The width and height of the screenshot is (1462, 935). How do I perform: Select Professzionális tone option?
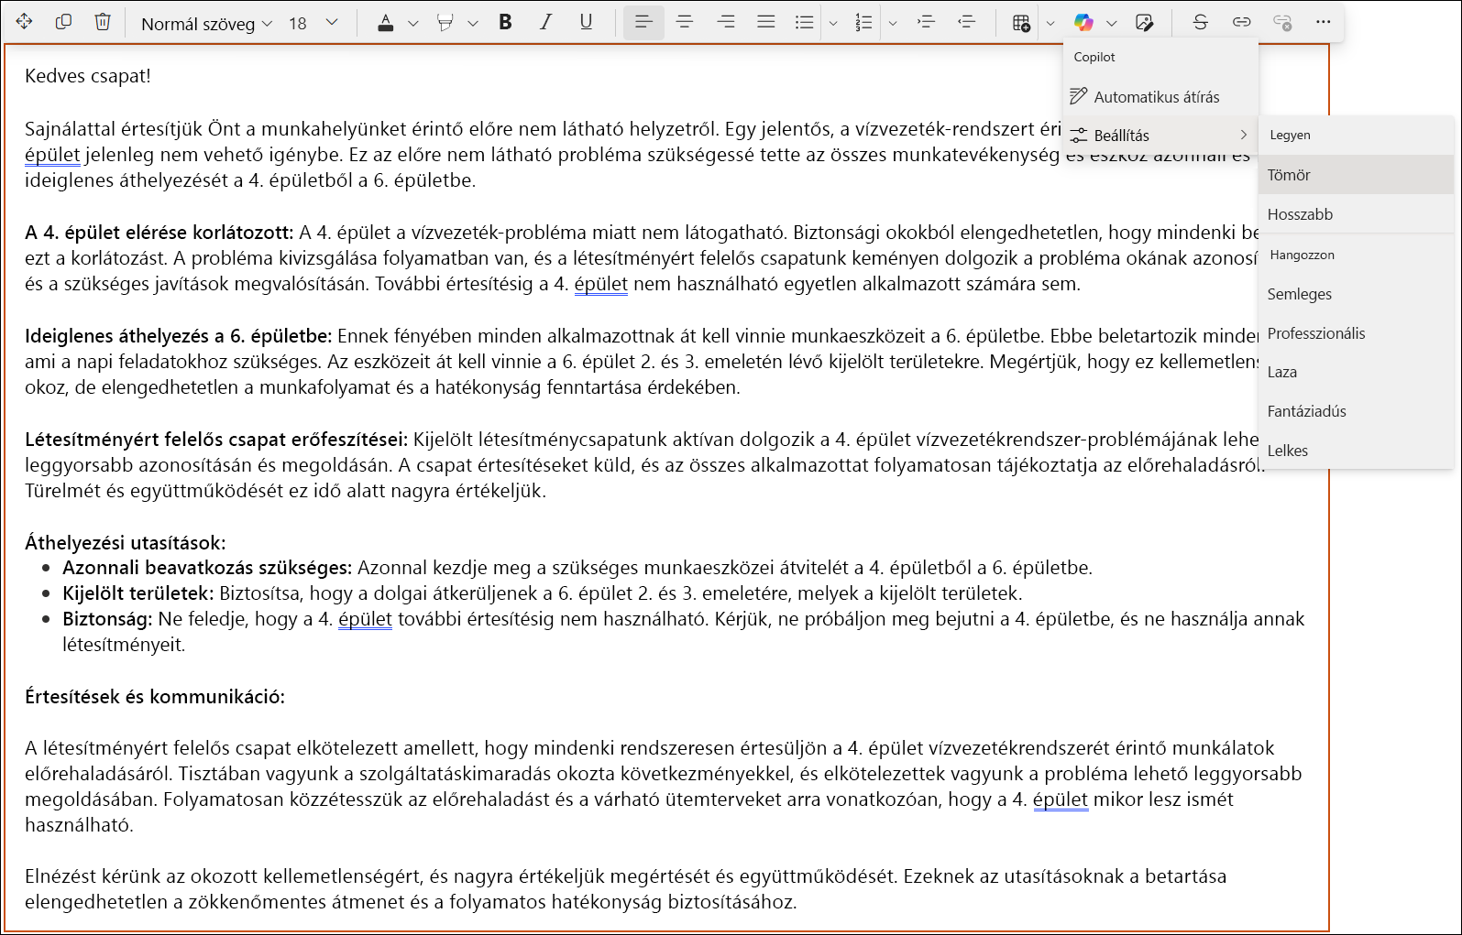pos(1357,333)
